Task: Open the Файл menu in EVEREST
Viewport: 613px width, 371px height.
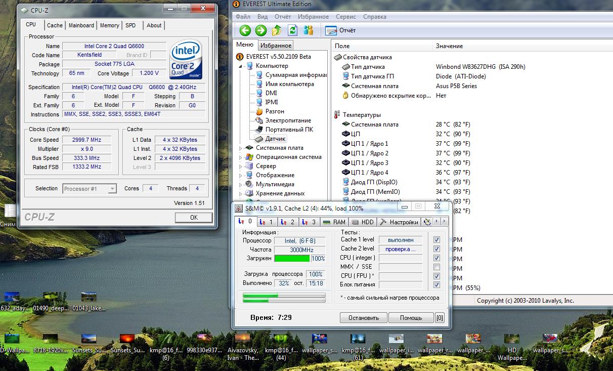Action: coord(243,17)
